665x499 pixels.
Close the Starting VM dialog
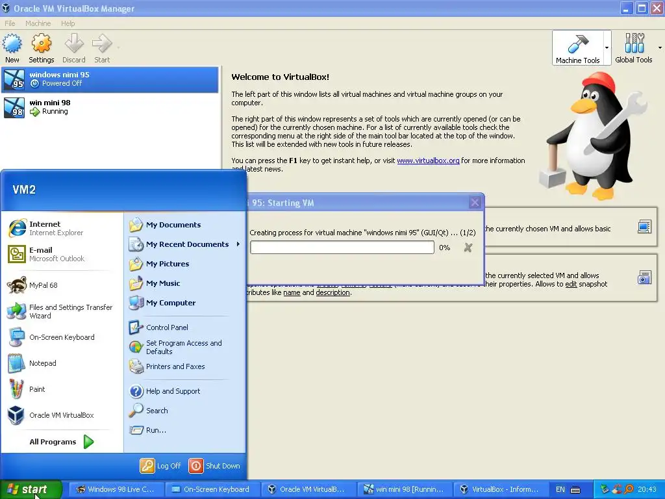[475, 203]
